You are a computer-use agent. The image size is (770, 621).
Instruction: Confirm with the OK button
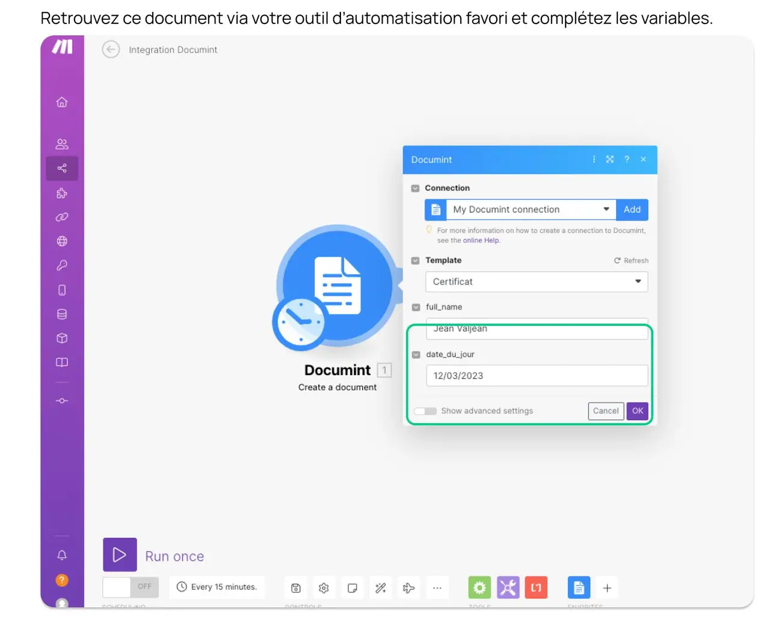click(x=638, y=411)
